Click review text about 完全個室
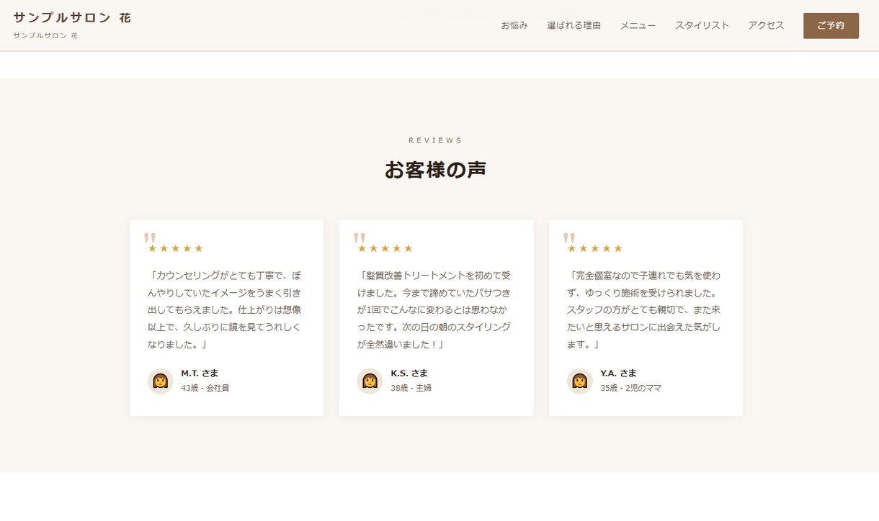The image size is (879, 521). pos(645,309)
